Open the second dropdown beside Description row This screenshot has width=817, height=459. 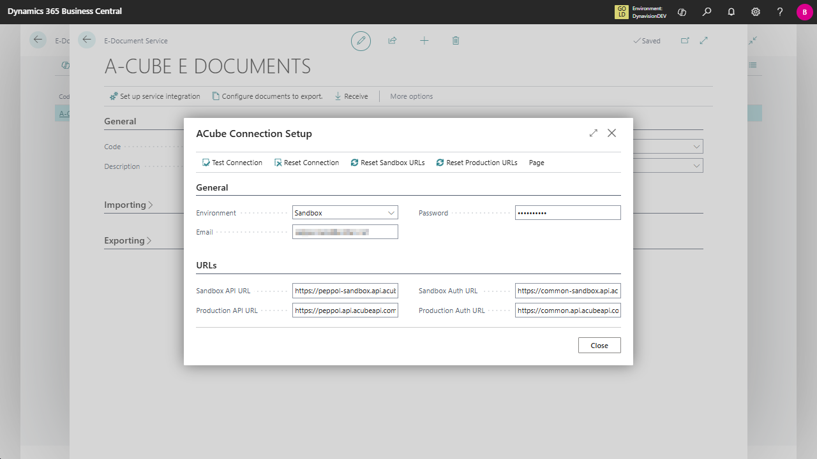(696, 166)
